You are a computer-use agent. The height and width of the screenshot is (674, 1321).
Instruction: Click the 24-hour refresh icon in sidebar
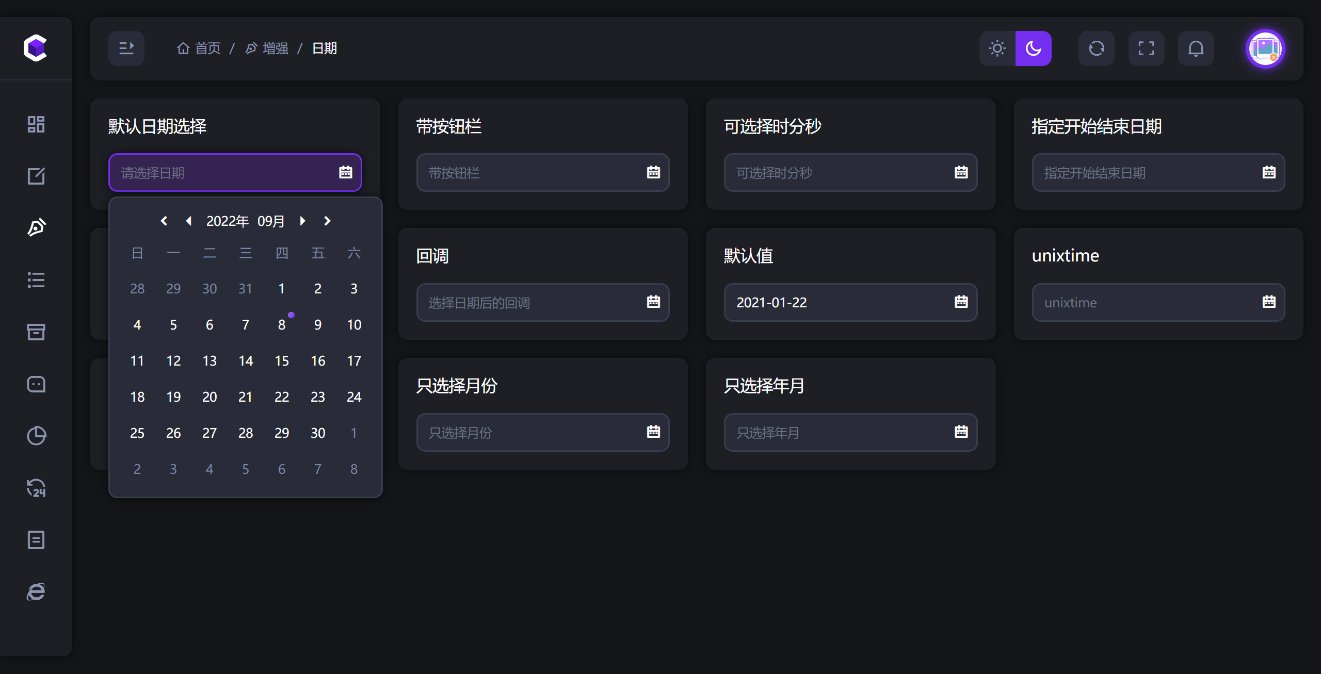pyautogui.click(x=36, y=488)
